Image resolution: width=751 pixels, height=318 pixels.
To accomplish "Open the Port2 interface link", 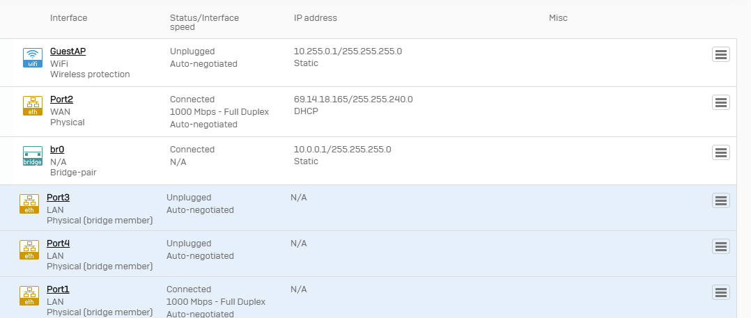I will [x=62, y=99].
